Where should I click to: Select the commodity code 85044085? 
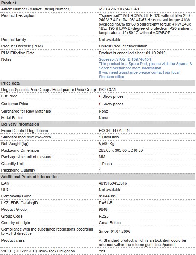click(x=107, y=196)
